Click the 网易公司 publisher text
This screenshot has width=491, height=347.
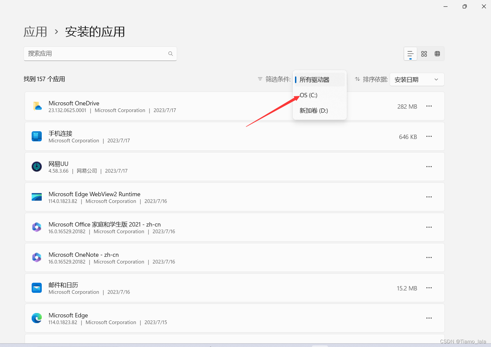(87, 171)
